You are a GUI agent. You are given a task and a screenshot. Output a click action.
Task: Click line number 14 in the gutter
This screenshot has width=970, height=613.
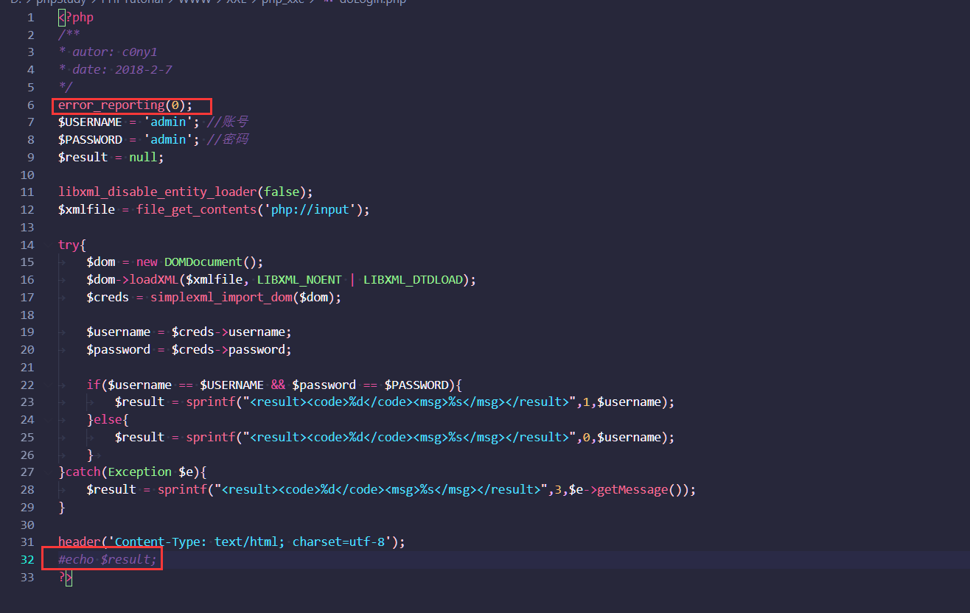point(27,245)
